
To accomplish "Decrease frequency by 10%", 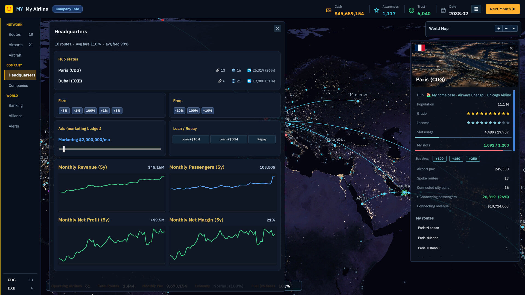I will pos(180,111).
